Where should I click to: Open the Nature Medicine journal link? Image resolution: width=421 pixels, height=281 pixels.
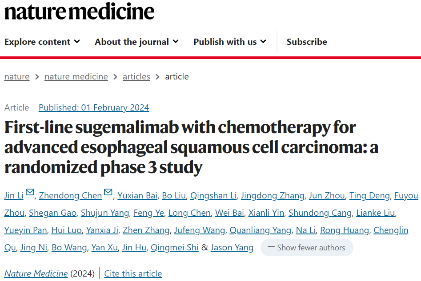point(36,273)
